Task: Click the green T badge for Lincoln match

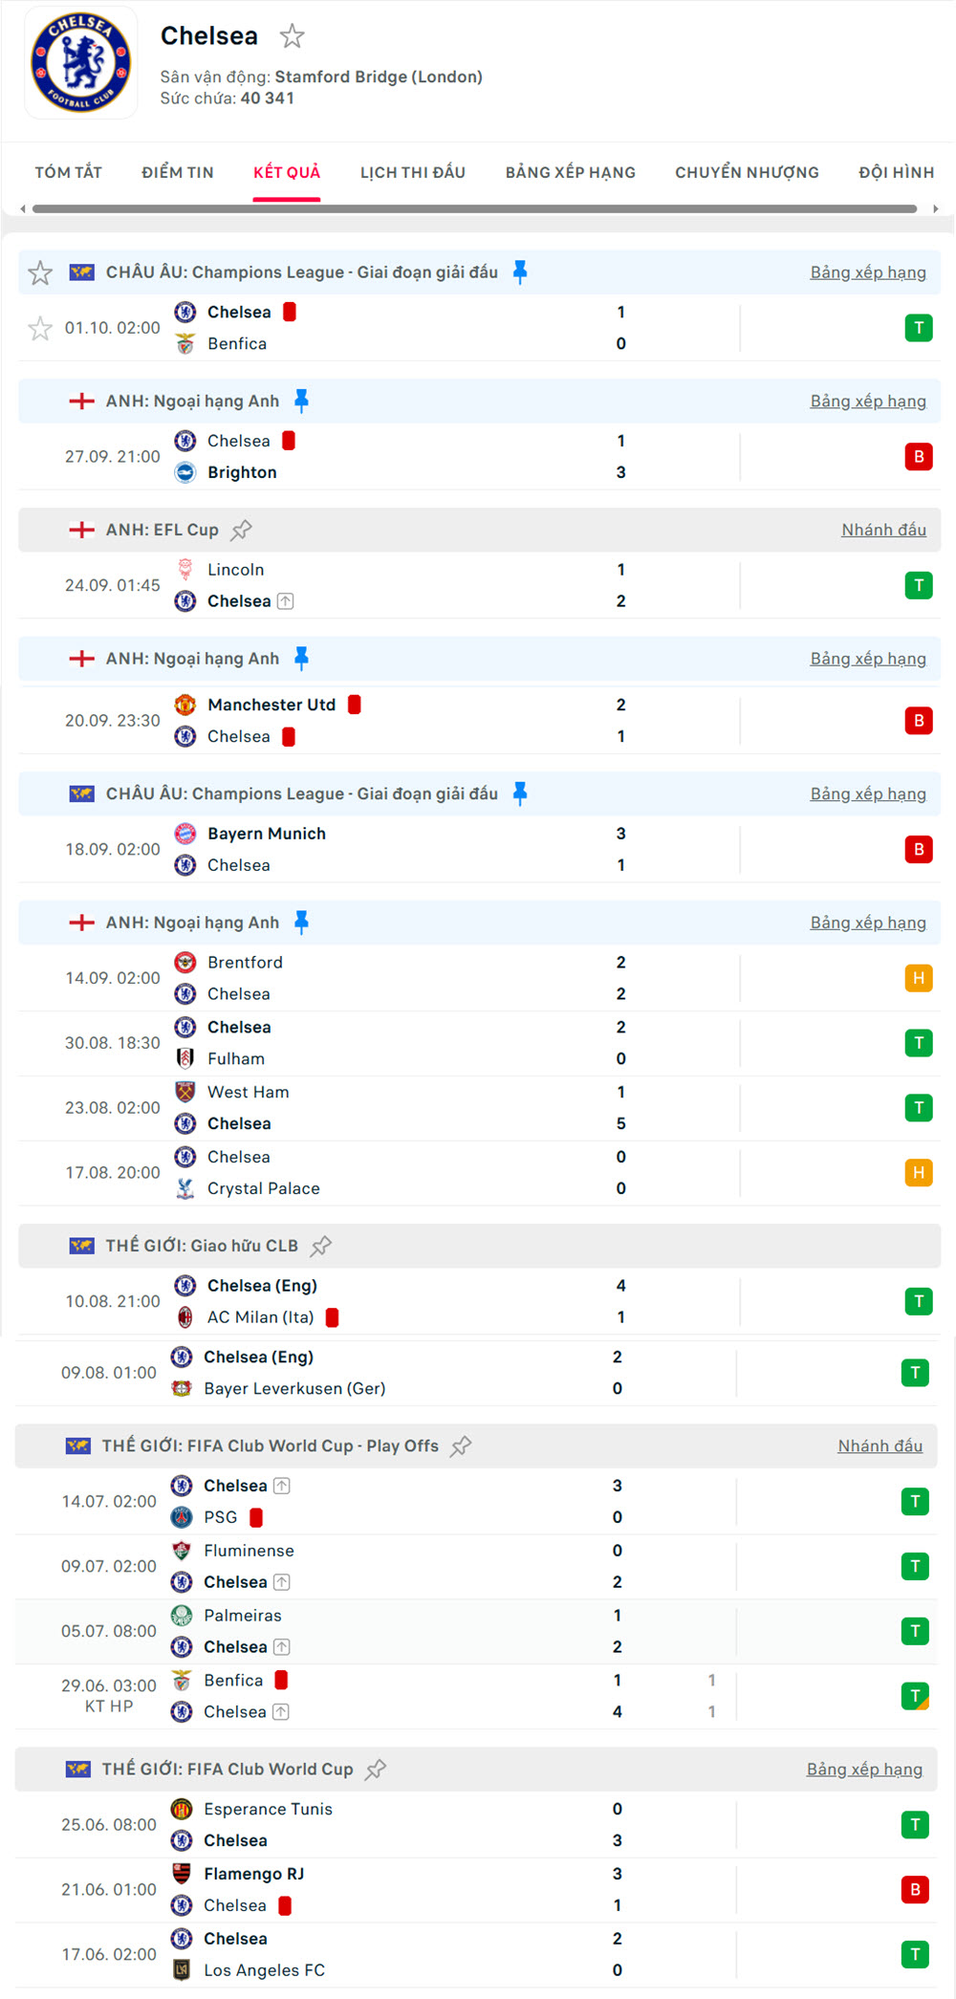Action: pyautogui.click(x=918, y=585)
